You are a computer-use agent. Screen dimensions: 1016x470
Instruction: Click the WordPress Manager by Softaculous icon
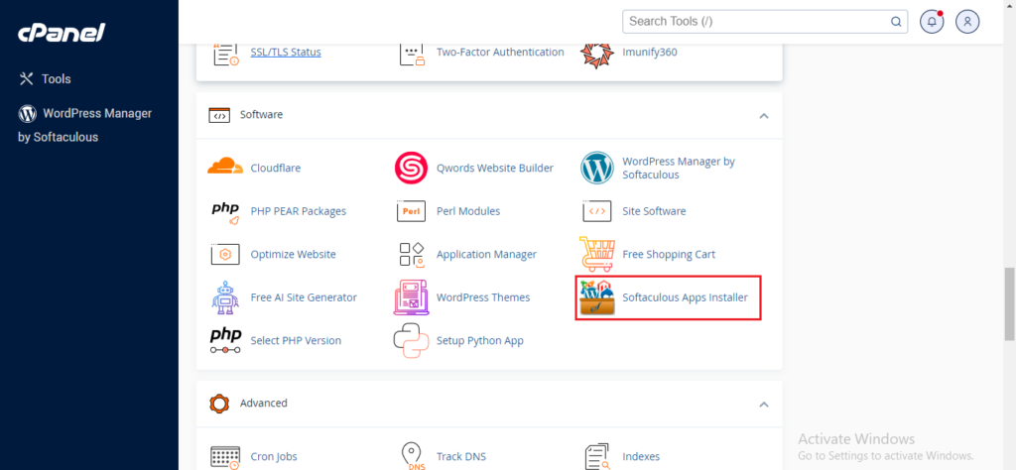click(596, 168)
